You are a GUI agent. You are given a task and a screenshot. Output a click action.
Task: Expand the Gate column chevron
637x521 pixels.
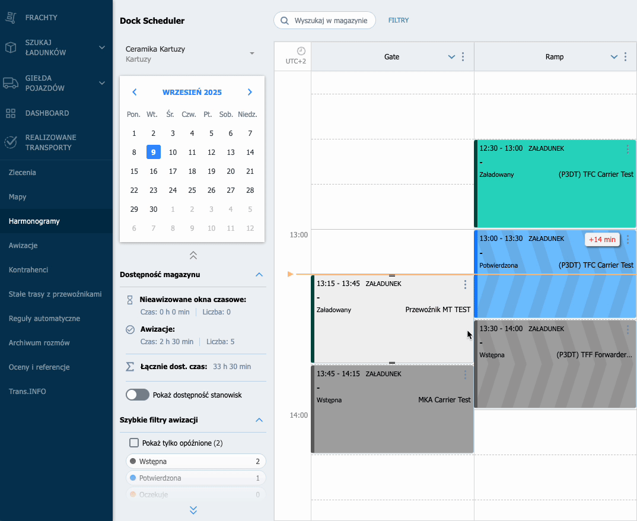point(451,57)
